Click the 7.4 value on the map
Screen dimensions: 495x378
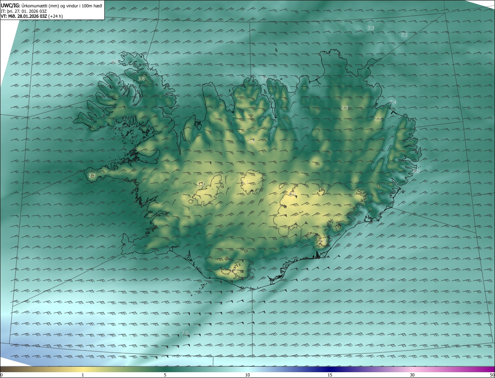tap(393, 102)
